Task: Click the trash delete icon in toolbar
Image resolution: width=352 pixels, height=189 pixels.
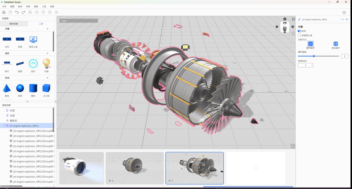Action: coord(56,12)
